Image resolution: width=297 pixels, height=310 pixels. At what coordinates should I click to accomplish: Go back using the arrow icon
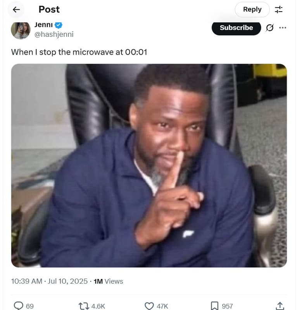[x=16, y=9]
